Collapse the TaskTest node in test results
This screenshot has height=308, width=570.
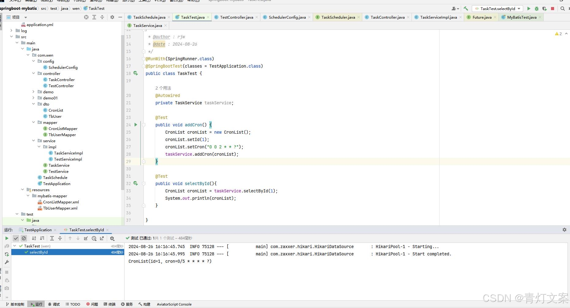tap(15, 246)
